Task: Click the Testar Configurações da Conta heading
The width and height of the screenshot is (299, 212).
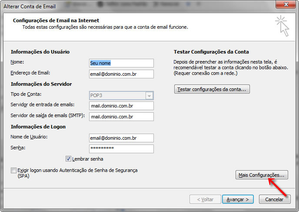Action: click(x=211, y=52)
